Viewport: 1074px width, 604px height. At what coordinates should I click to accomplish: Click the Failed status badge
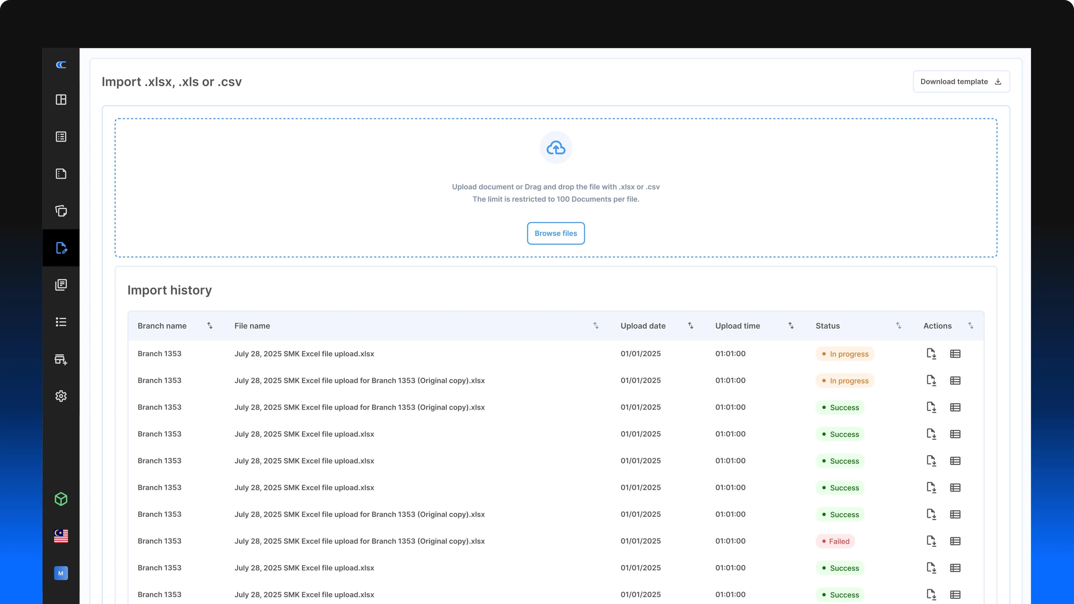click(835, 541)
